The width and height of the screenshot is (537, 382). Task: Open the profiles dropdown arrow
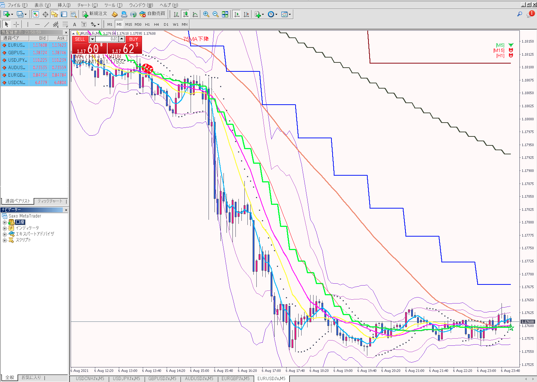coord(25,14)
